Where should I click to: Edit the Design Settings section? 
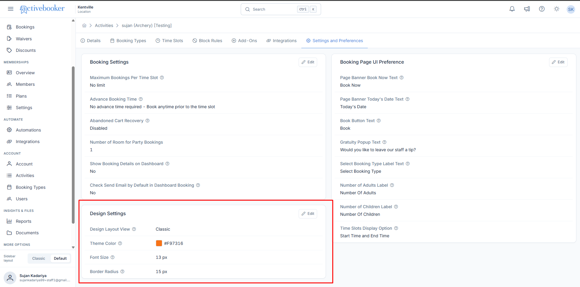pyautogui.click(x=308, y=214)
